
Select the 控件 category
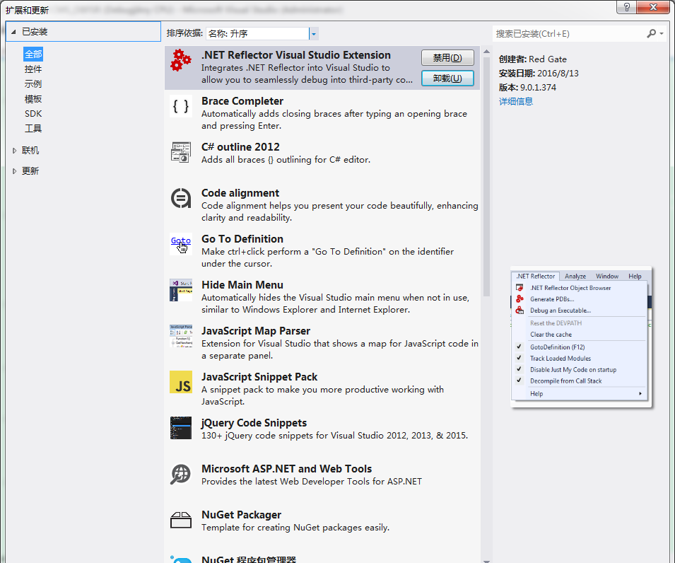point(33,69)
